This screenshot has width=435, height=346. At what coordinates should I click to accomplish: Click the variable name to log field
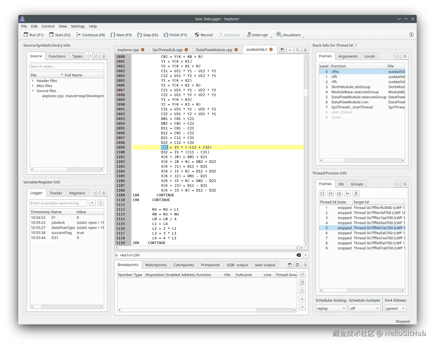click(59, 203)
